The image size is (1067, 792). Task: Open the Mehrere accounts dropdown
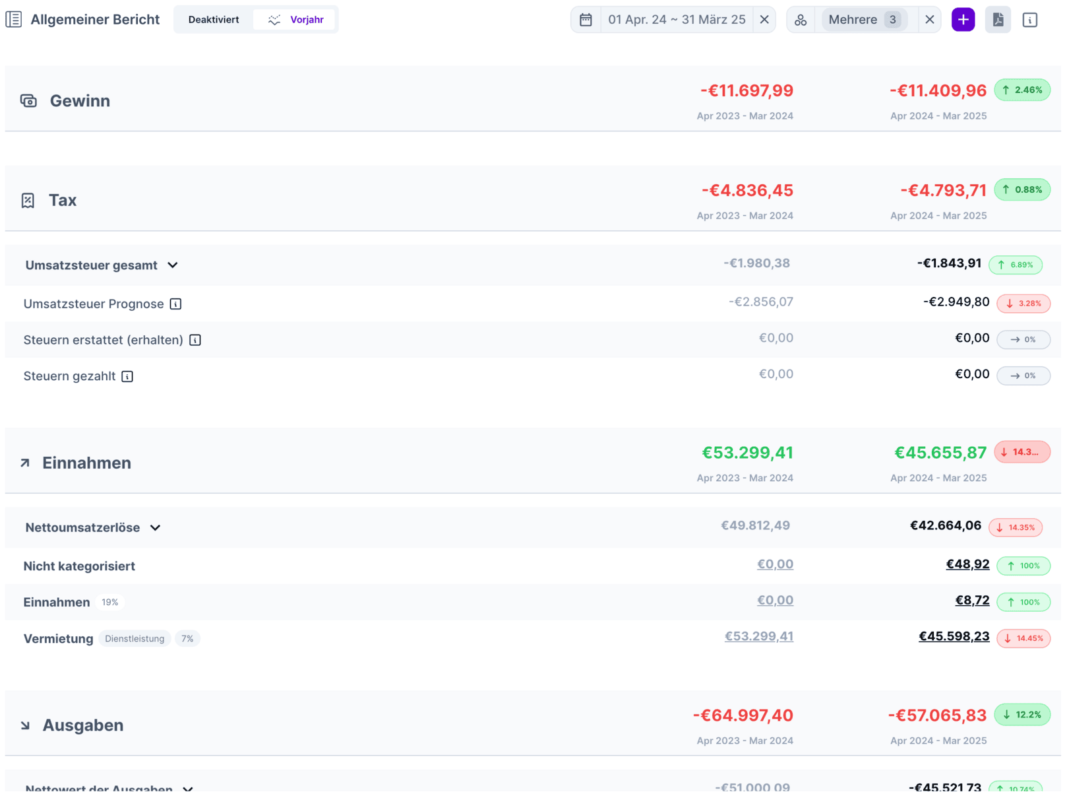pos(863,20)
